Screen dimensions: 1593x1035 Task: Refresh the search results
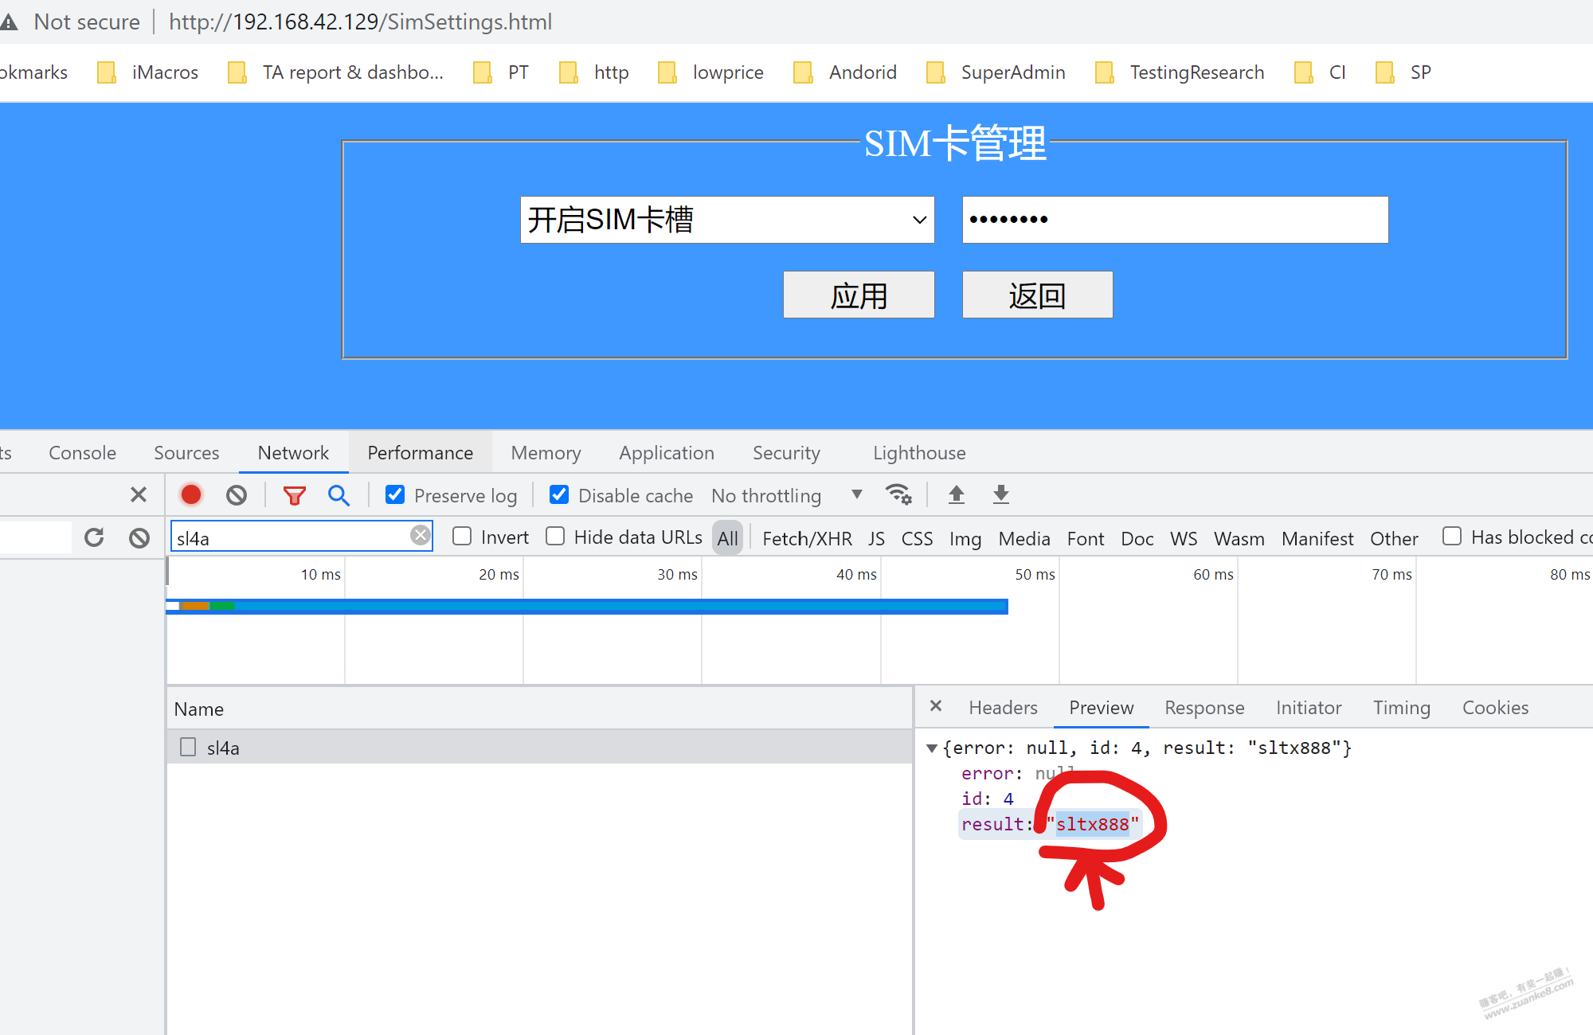coord(94,537)
